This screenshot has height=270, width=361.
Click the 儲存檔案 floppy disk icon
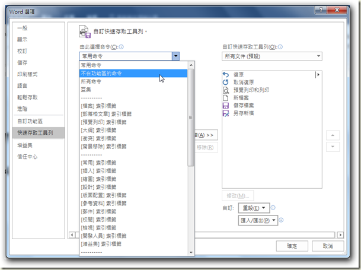[226, 106]
